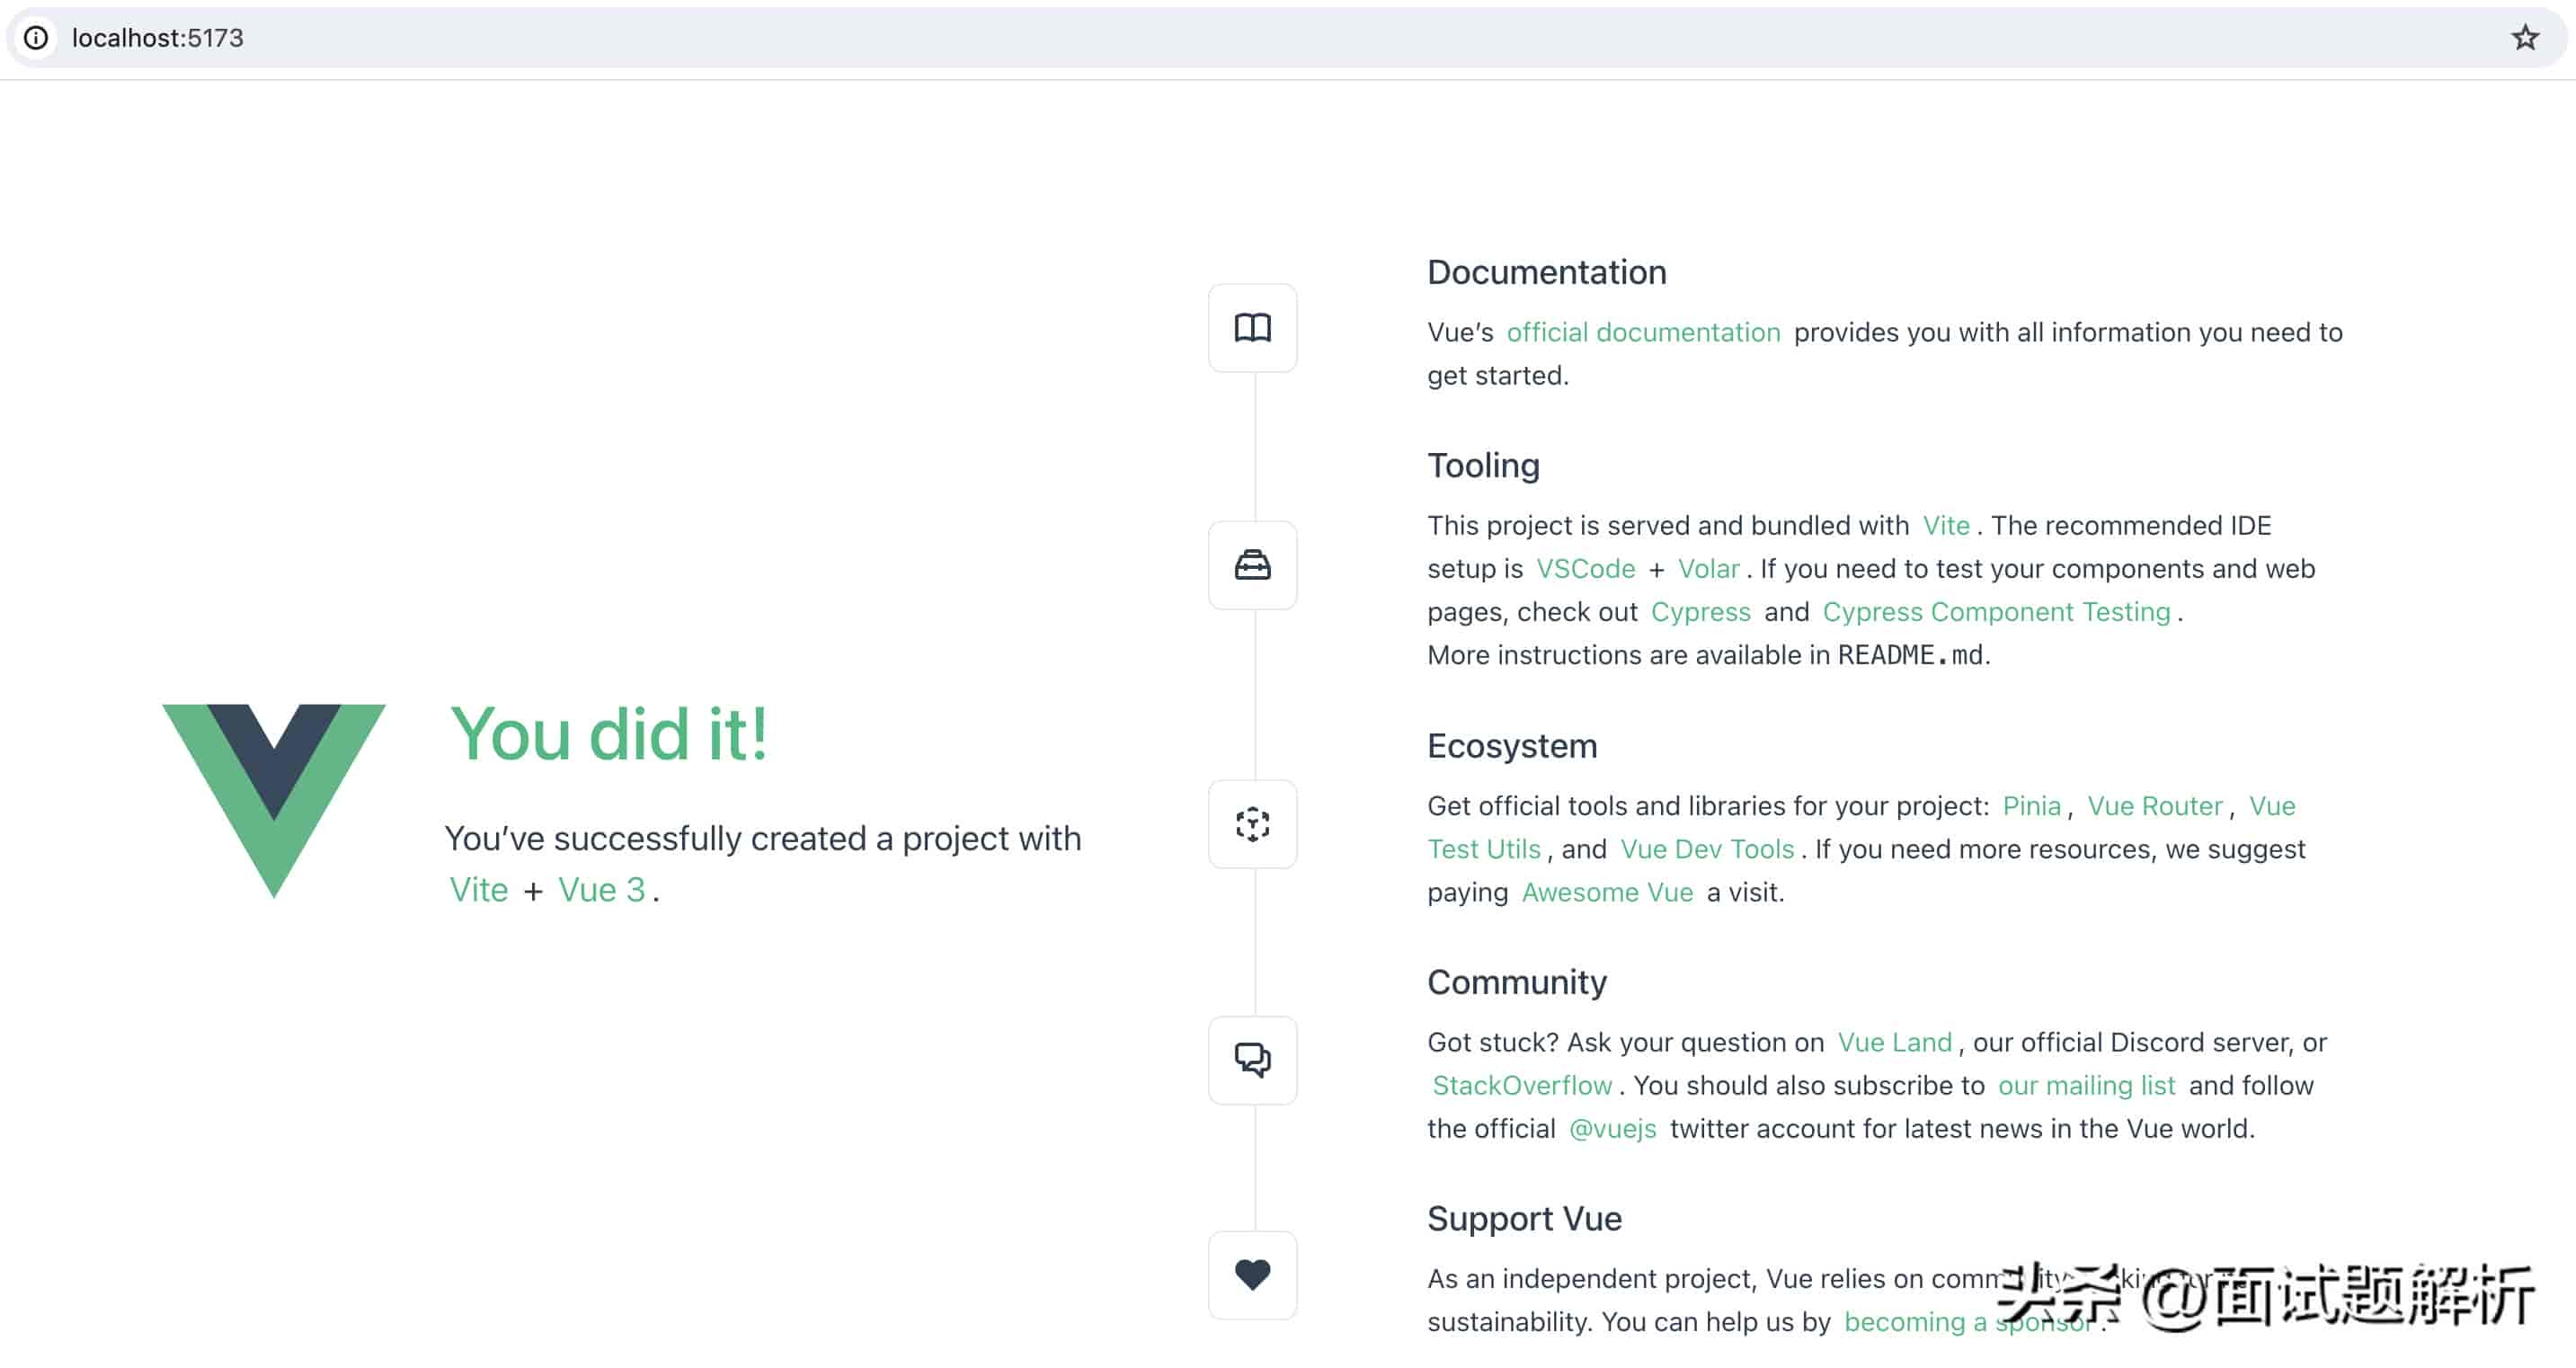This screenshot has width=2576, height=1368.
Task: Open the official documentation link
Action: click(x=1643, y=332)
